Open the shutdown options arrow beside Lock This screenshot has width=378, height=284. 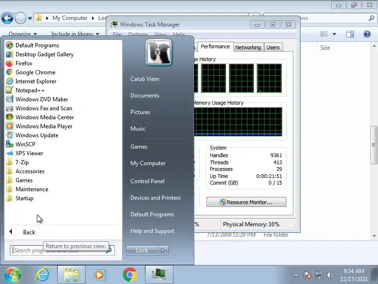163,250
